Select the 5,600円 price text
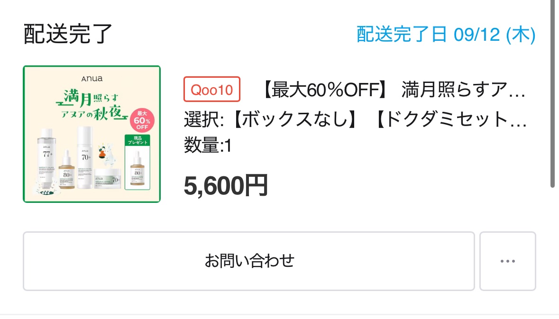This screenshot has width=559, height=319. pyautogui.click(x=226, y=185)
